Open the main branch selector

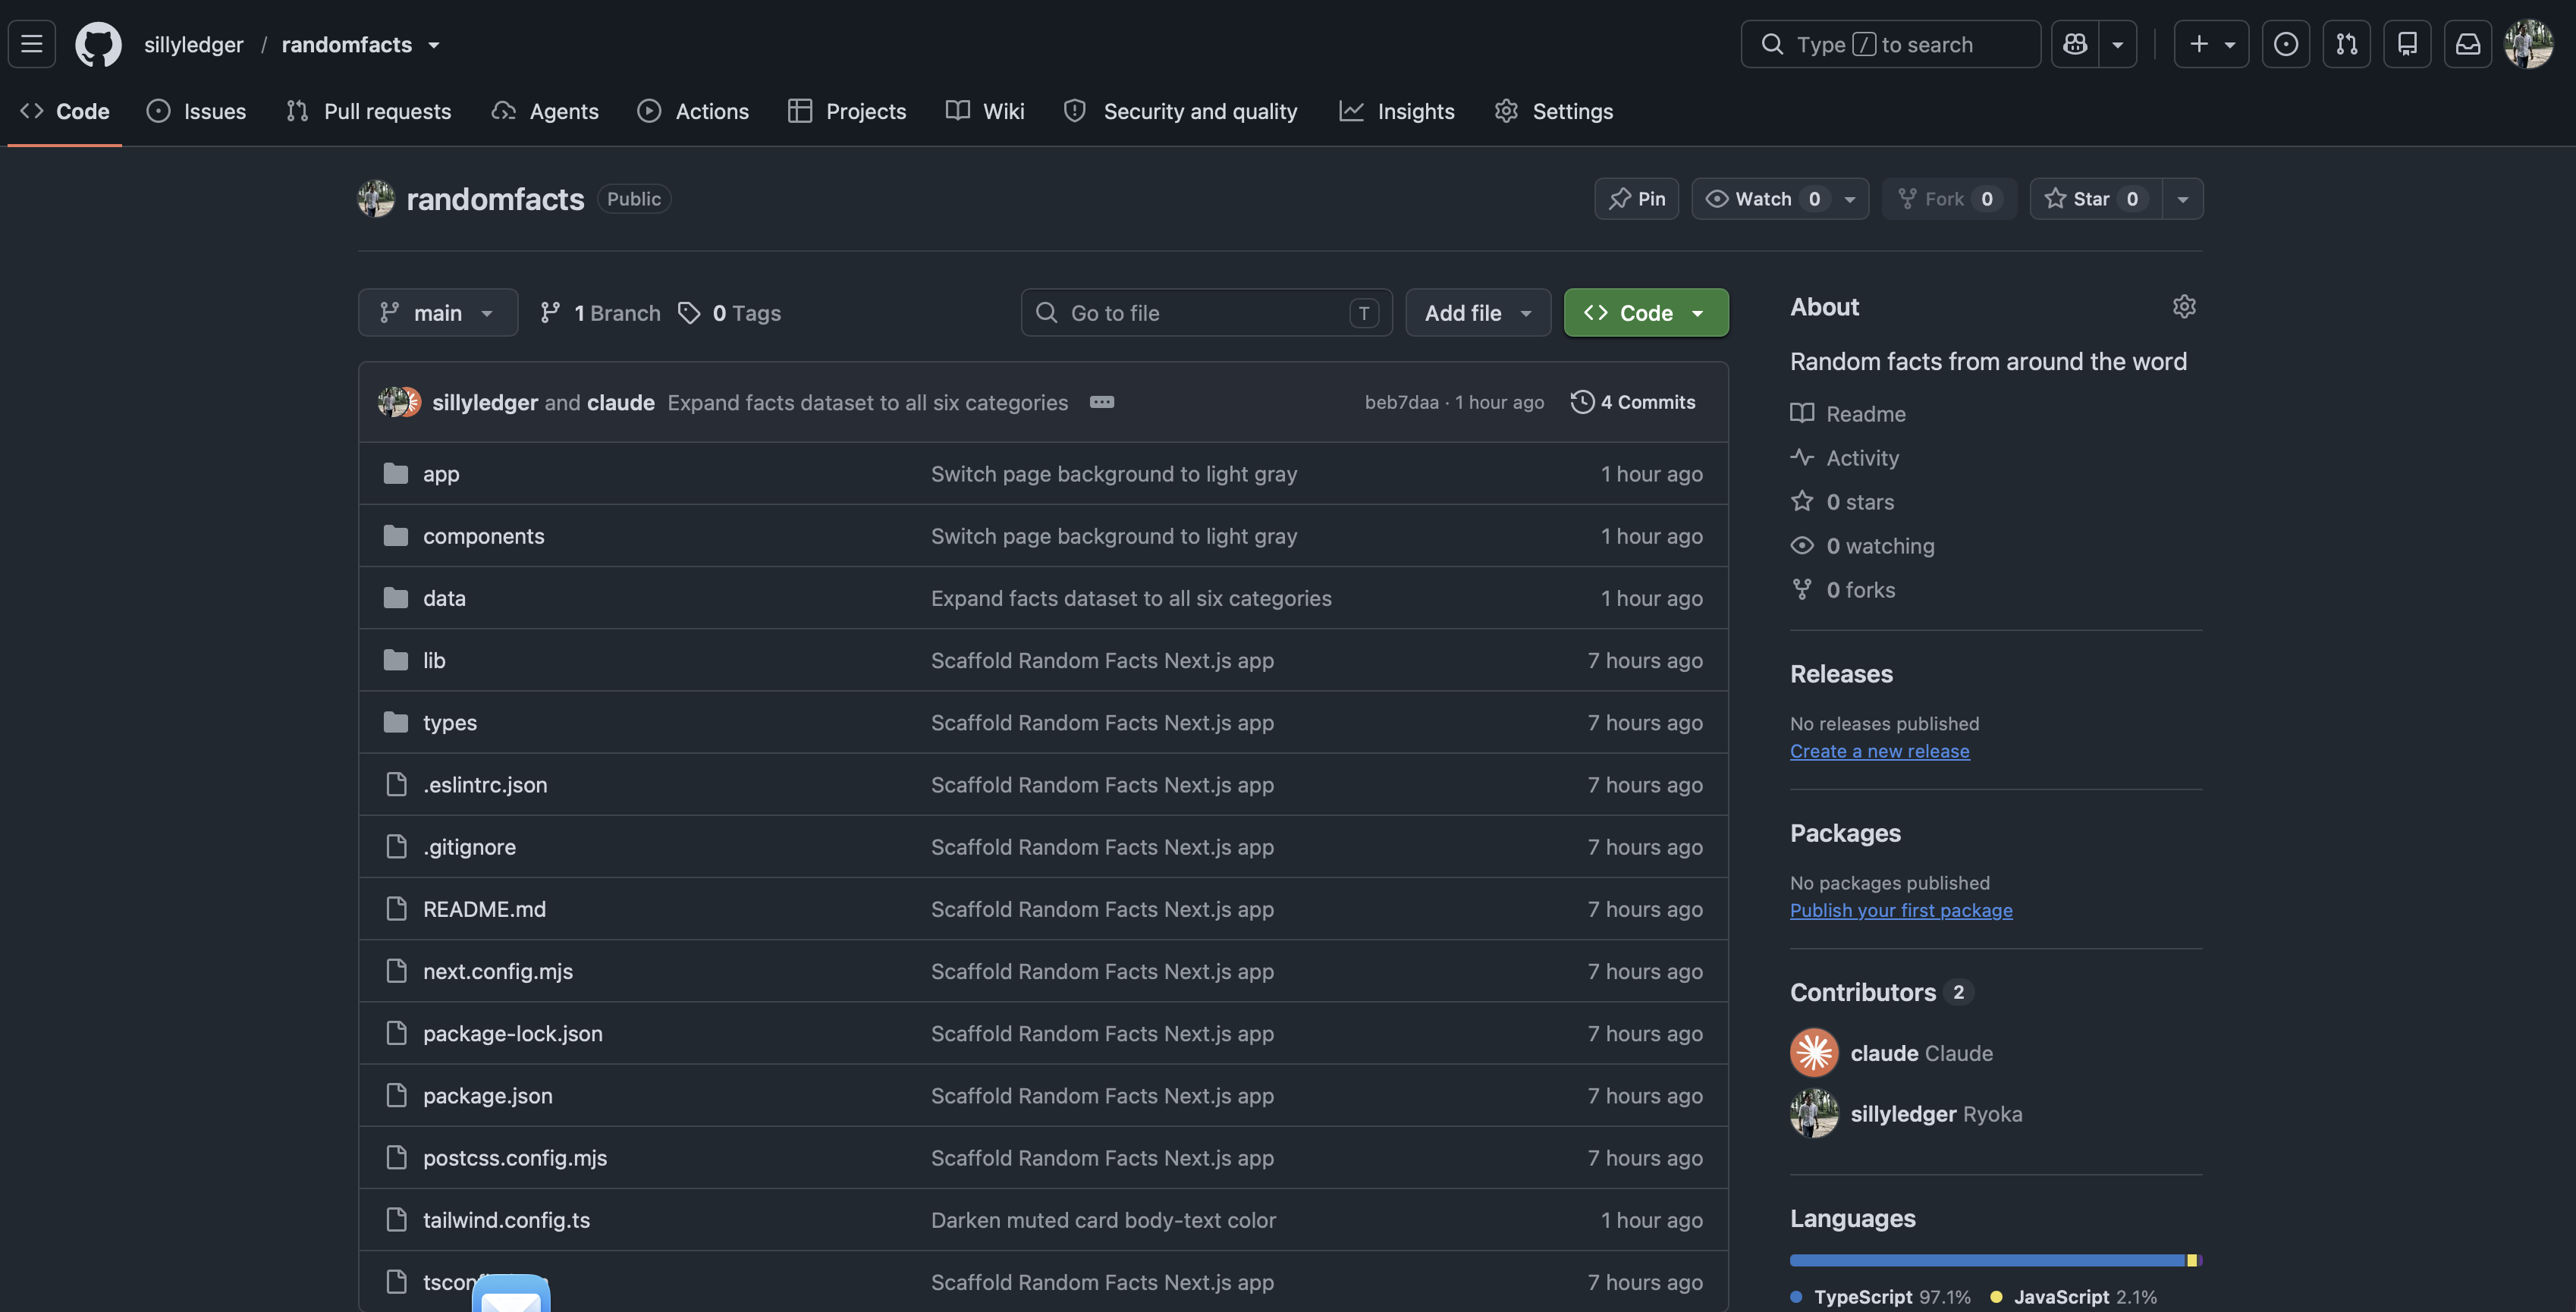point(438,313)
